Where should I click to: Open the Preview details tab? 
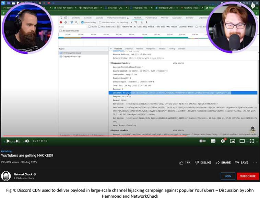(x=140, y=49)
